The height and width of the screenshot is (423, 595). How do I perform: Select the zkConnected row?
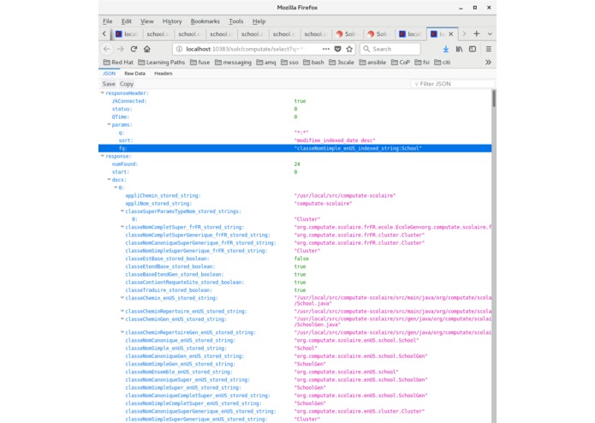click(x=295, y=101)
